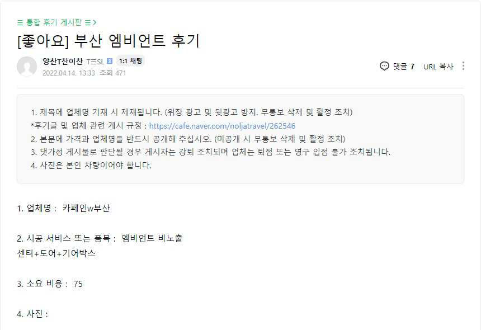Click the blue member level badge icon
This screenshot has height=330, width=481.
point(110,62)
